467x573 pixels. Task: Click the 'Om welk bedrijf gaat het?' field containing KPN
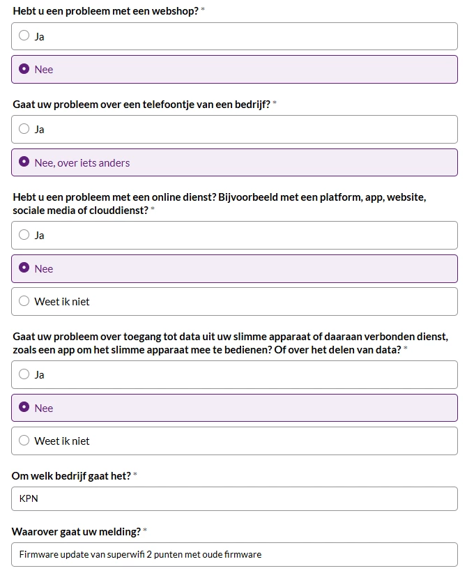(x=234, y=499)
